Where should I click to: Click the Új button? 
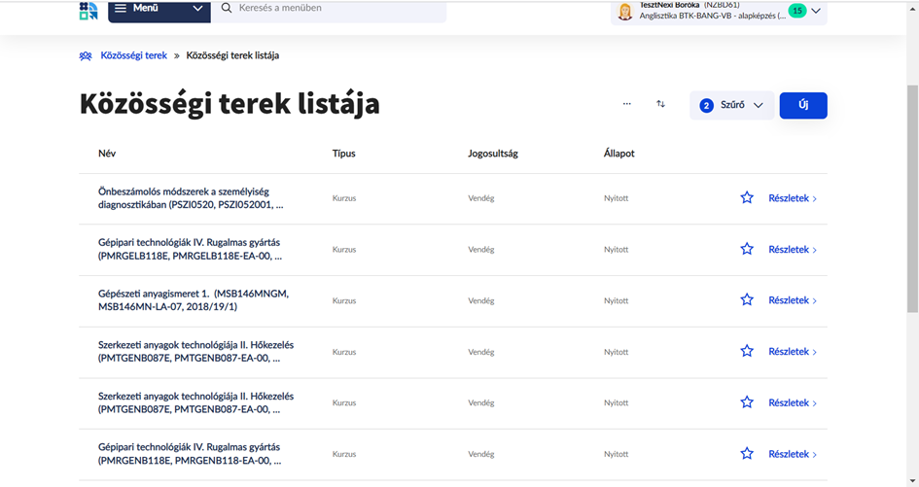(x=803, y=105)
